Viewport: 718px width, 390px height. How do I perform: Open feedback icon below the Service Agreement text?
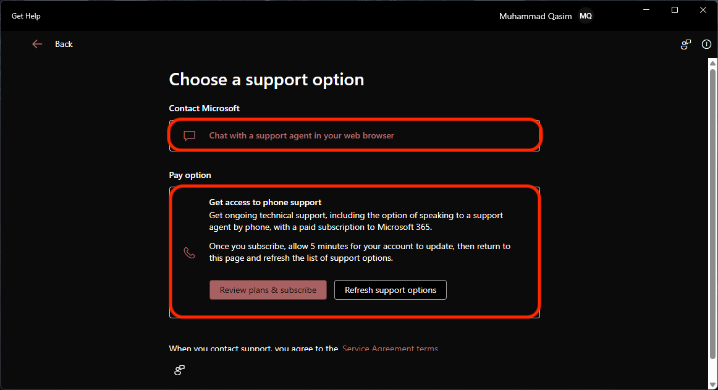[180, 370]
